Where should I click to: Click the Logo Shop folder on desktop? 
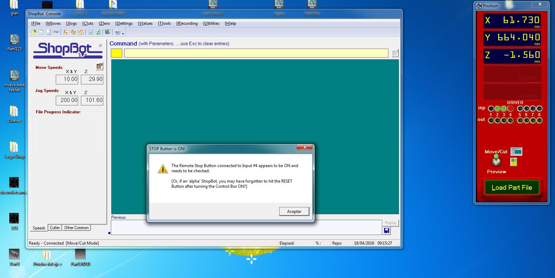pos(14,150)
